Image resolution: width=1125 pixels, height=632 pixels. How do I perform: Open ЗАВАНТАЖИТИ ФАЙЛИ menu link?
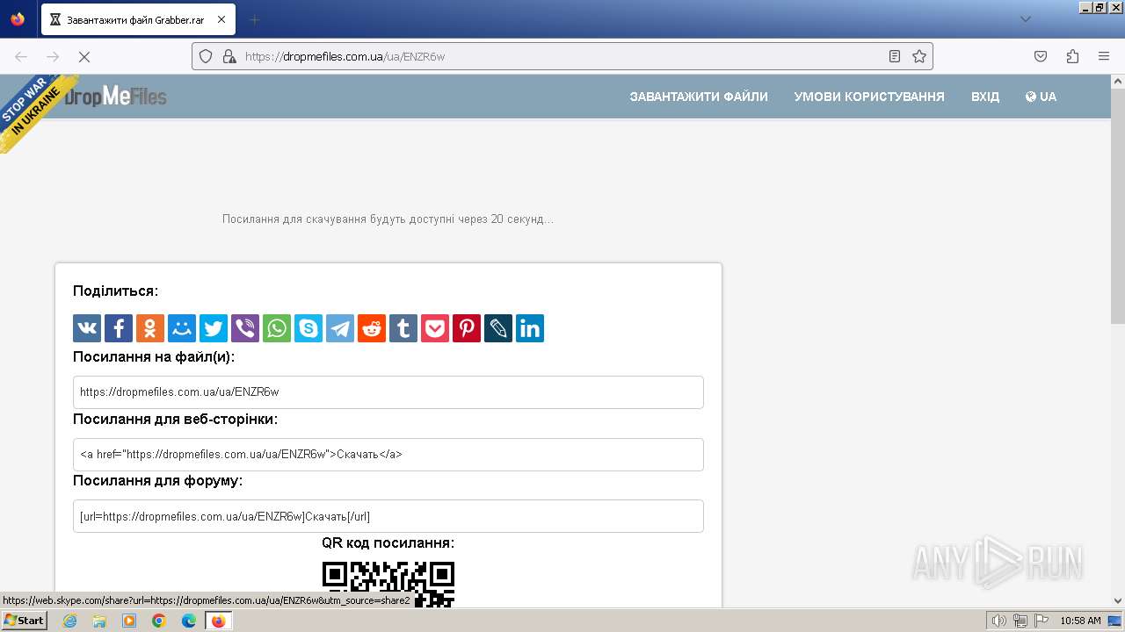click(699, 97)
